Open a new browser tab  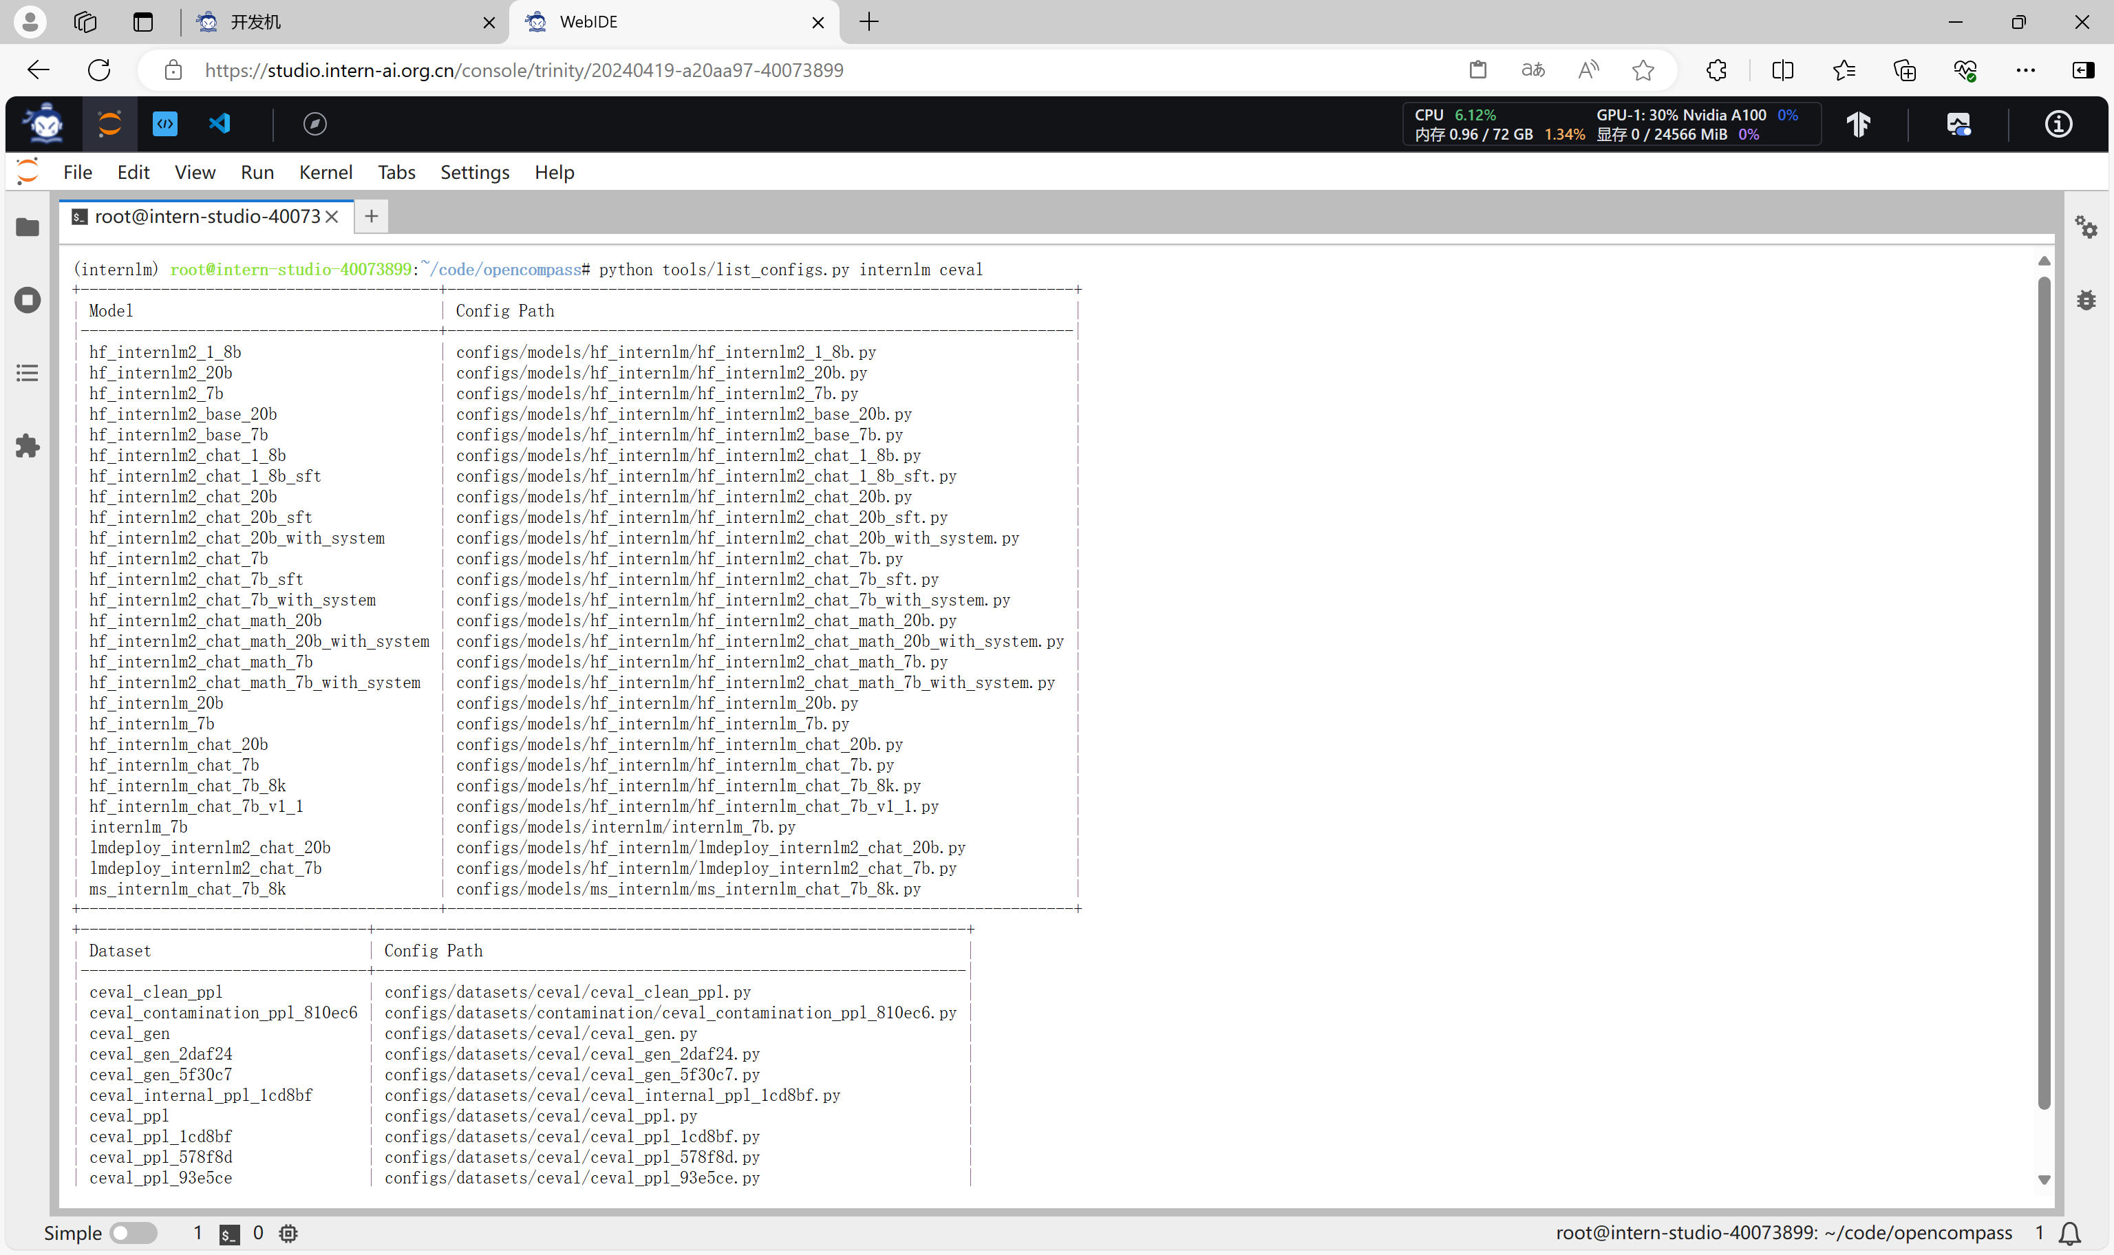coord(868,22)
